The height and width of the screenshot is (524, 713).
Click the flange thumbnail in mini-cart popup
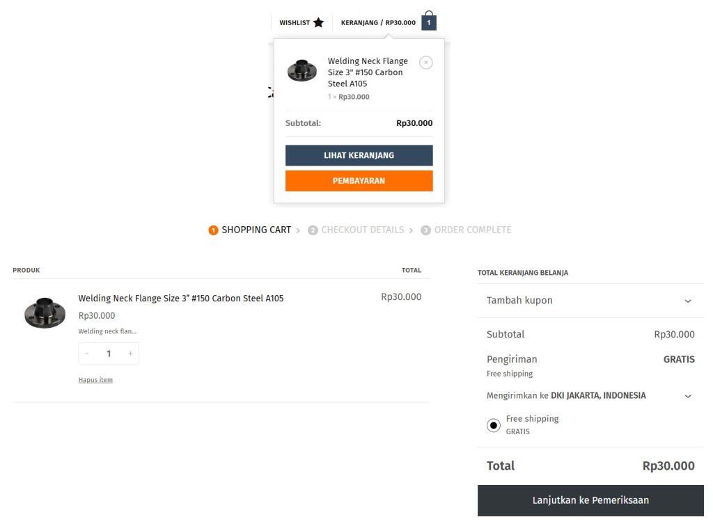tap(302, 71)
